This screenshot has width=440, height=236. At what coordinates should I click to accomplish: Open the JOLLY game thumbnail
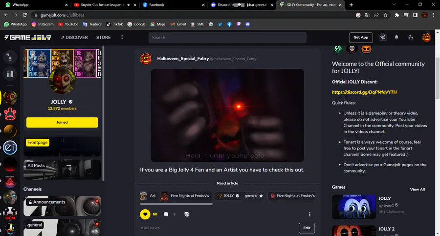[x=353, y=207]
